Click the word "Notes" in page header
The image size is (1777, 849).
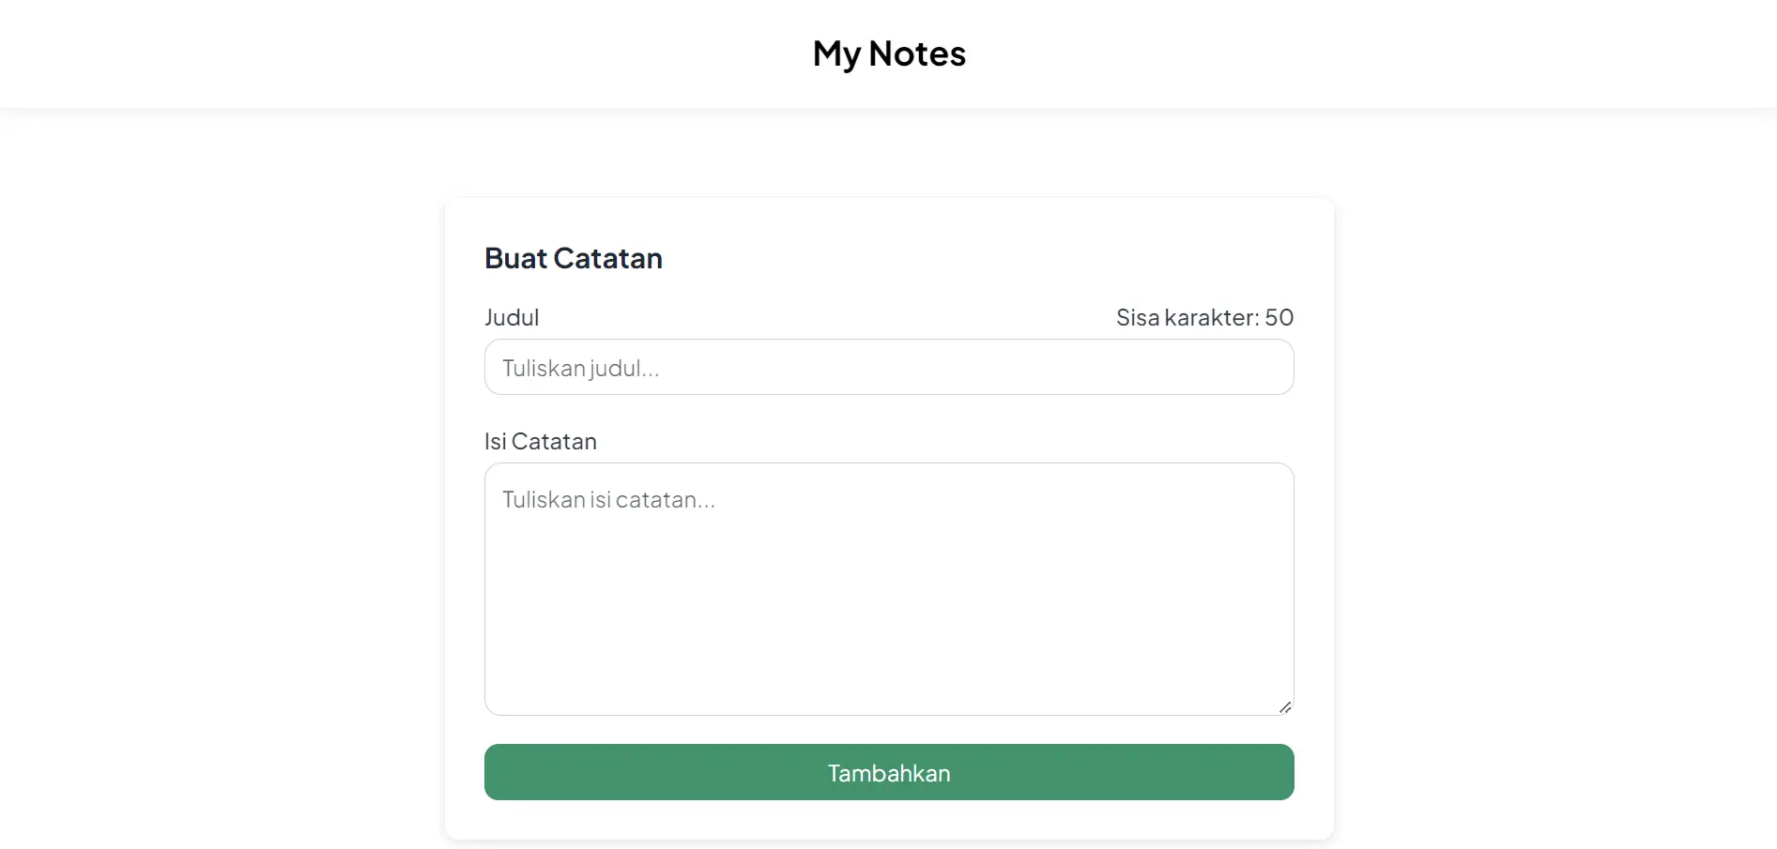pos(916,53)
